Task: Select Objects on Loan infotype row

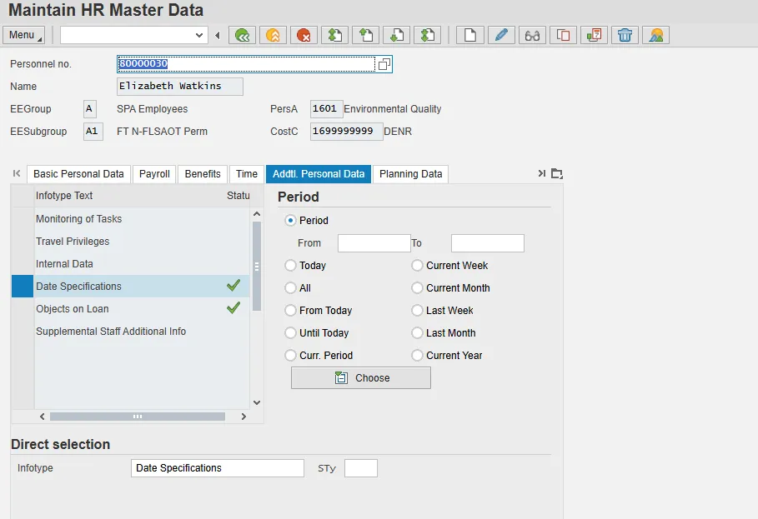Action: pyautogui.click(x=73, y=309)
